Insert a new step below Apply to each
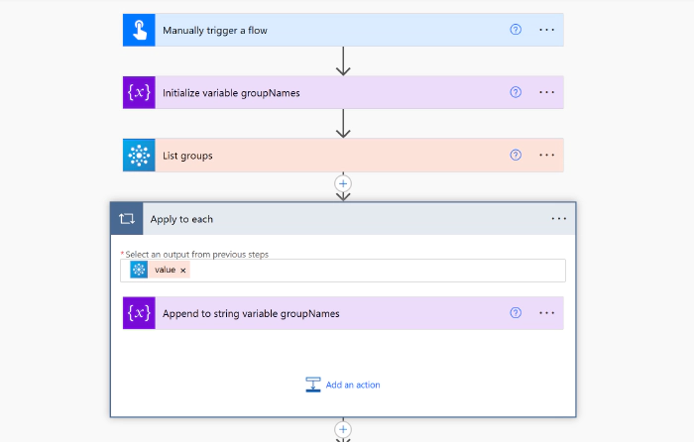This screenshot has height=442, width=694. tap(343, 430)
